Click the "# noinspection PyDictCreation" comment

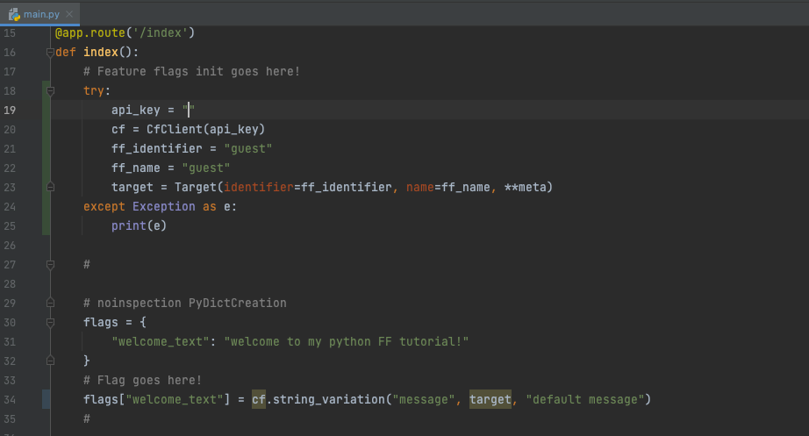click(185, 303)
